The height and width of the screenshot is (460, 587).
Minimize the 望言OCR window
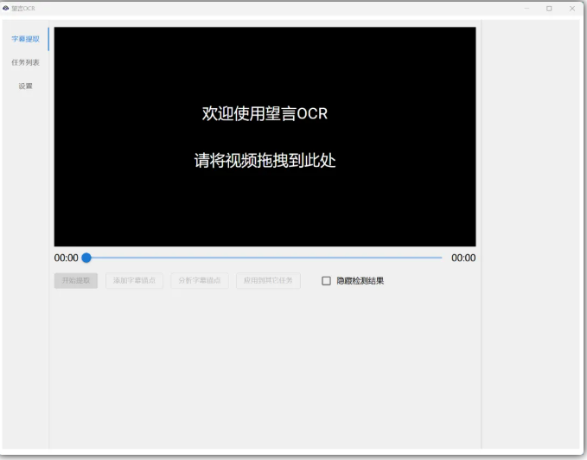(526, 9)
